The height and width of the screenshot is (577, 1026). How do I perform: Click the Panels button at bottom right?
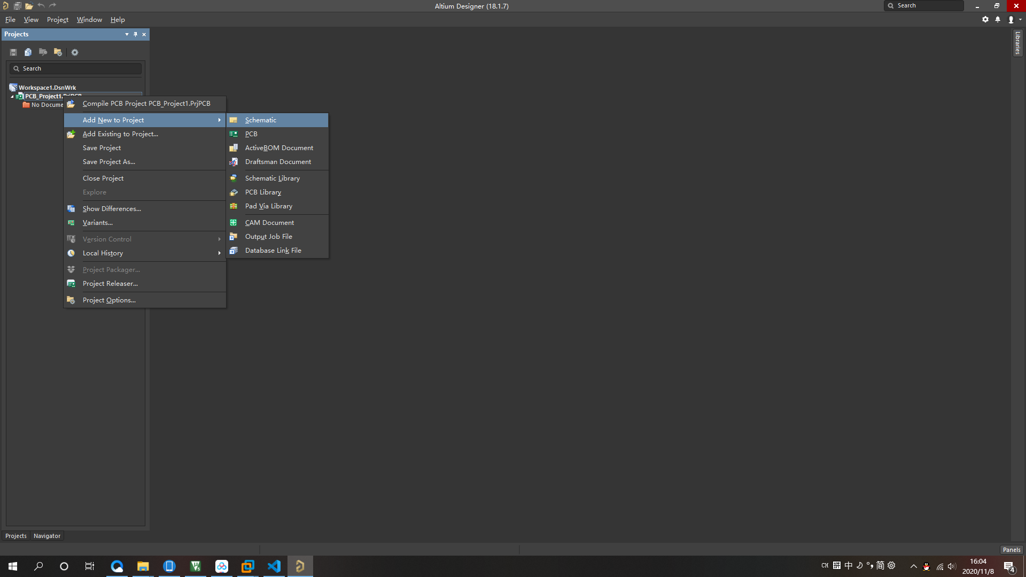1011,550
